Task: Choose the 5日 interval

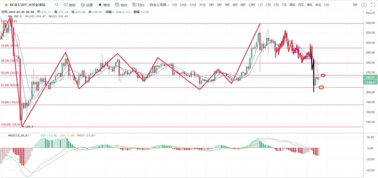Action: tap(284, 5)
